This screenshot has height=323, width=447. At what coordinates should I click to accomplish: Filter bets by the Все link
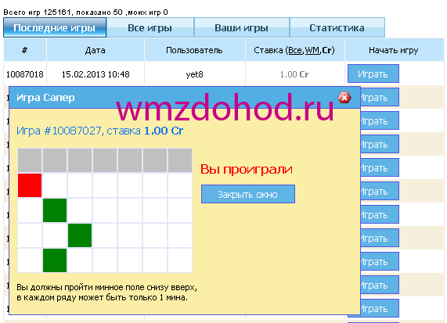(295, 50)
